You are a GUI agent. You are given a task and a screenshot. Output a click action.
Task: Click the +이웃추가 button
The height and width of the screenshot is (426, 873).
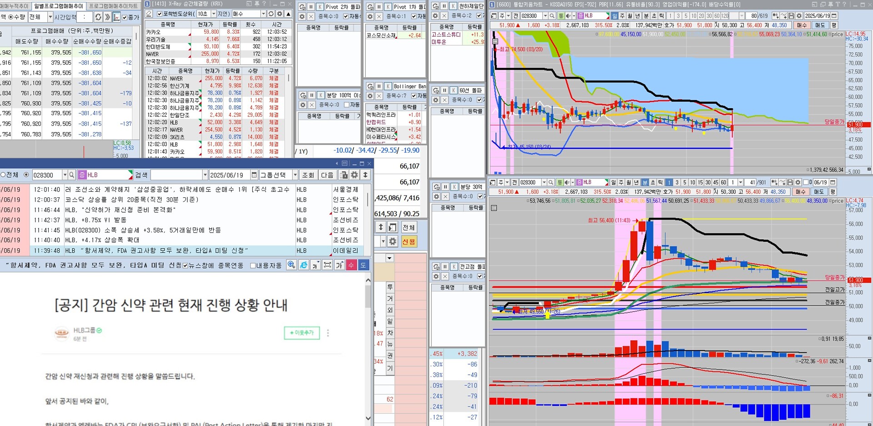(x=302, y=333)
